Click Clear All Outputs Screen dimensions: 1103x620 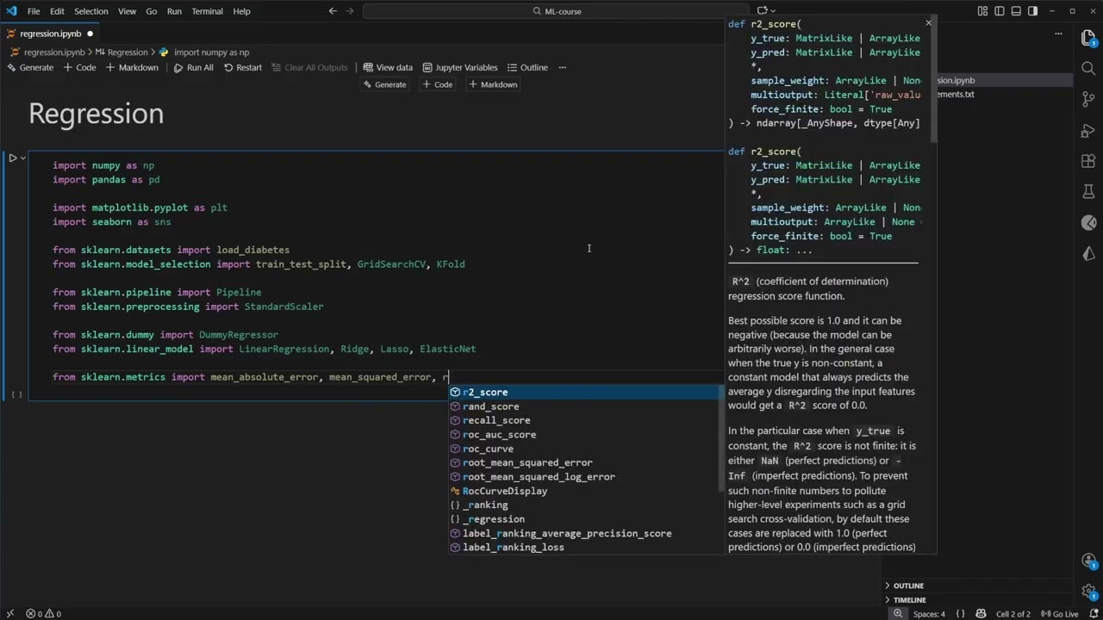pyautogui.click(x=308, y=67)
